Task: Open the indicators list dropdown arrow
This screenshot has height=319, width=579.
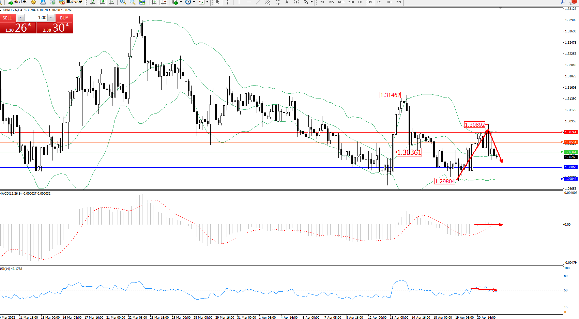Action: [181, 2]
